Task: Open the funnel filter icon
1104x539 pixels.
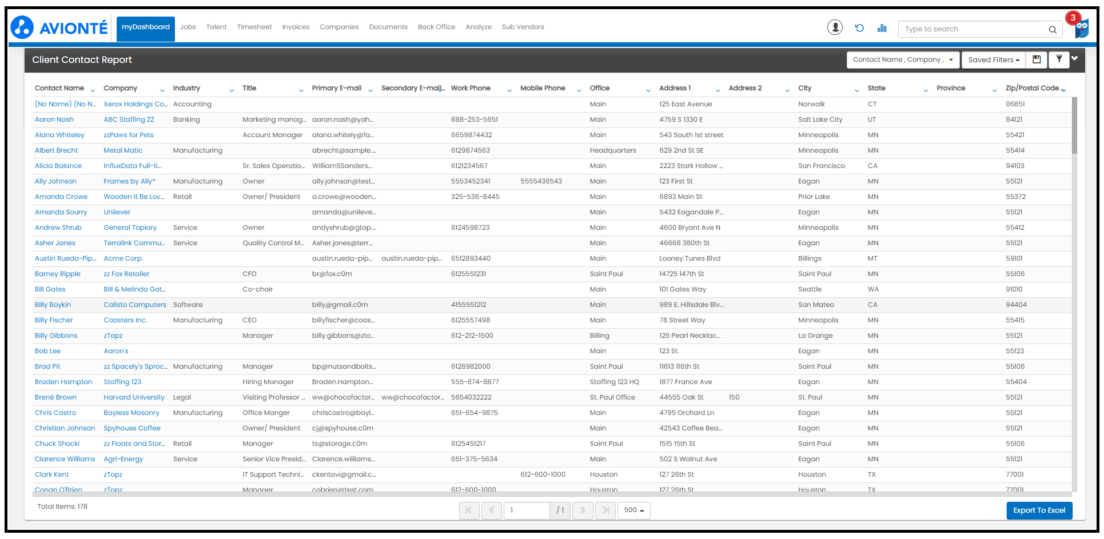Action: click(x=1059, y=59)
